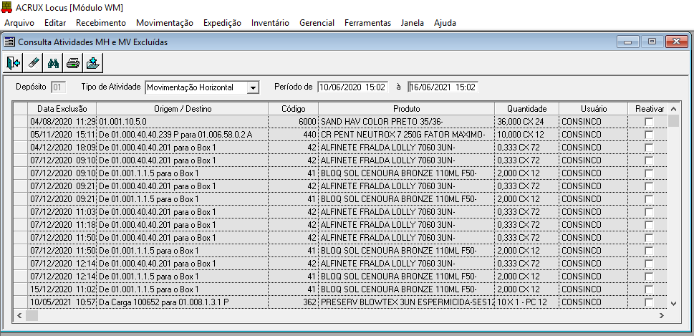Click the Produto column header
The image size is (694, 336).
pos(406,108)
